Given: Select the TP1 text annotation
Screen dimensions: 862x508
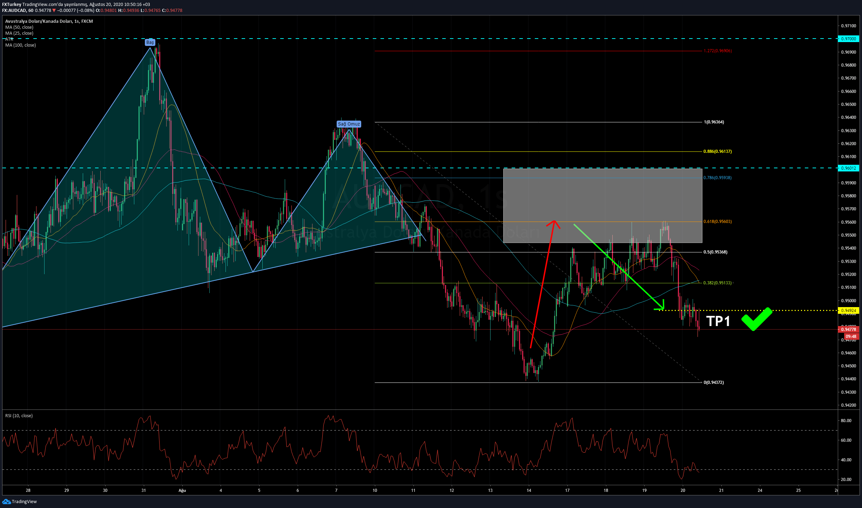Looking at the screenshot, I should pyautogui.click(x=718, y=321).
